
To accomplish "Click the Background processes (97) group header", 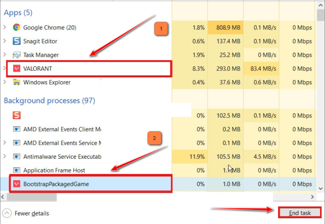I will pyautogui.click(x=50, y=100).
